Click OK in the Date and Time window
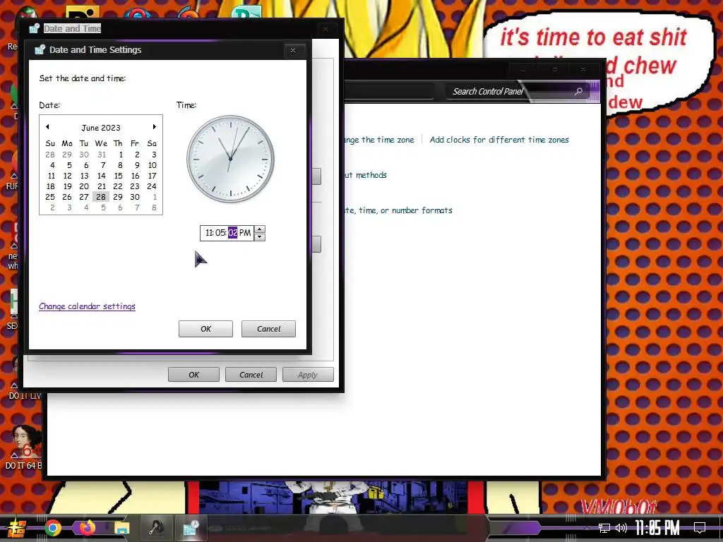 193,374
